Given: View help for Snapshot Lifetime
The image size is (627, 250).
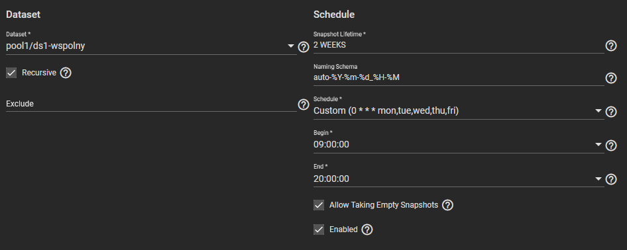Looking at the screenshot, I should [611, 46].
